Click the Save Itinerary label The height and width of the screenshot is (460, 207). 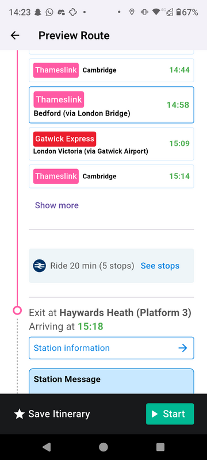pyautogui.click(x=59, y=414)
